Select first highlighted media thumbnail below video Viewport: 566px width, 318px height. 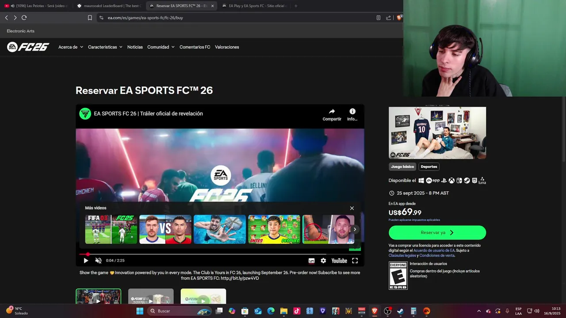click(x=98, y=296)
